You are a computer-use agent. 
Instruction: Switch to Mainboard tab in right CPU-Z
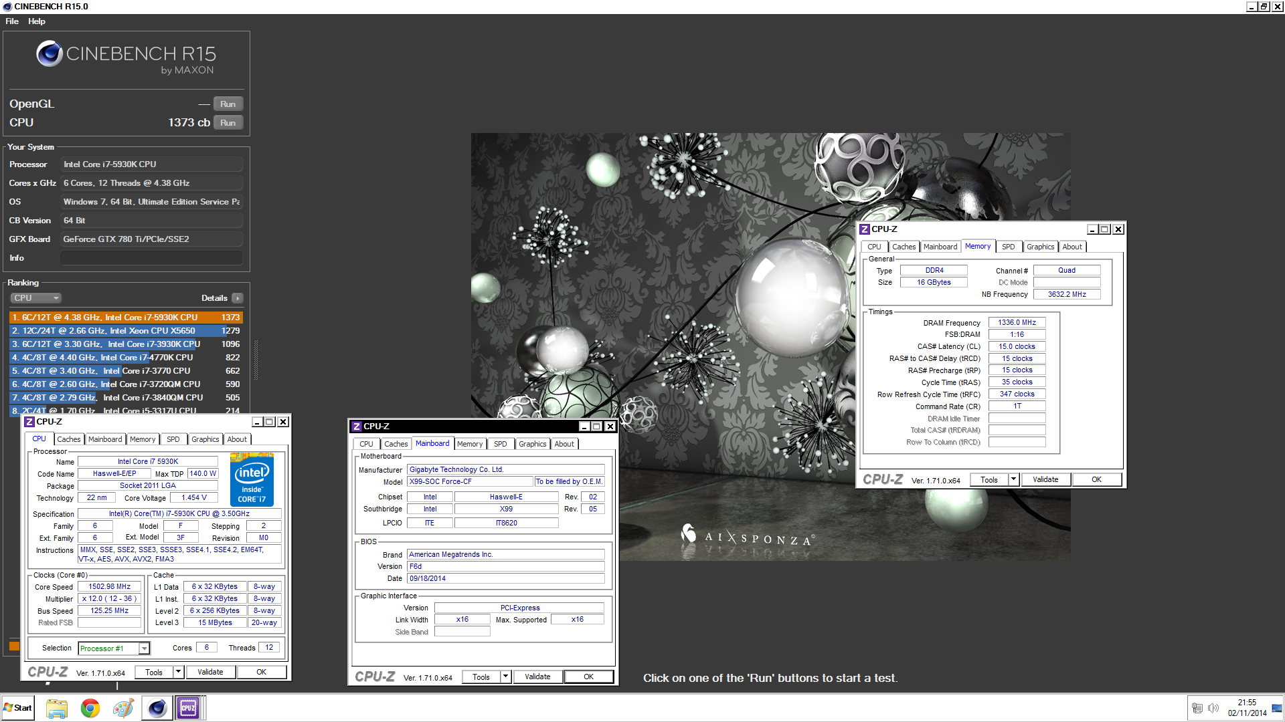coord(940,247)
